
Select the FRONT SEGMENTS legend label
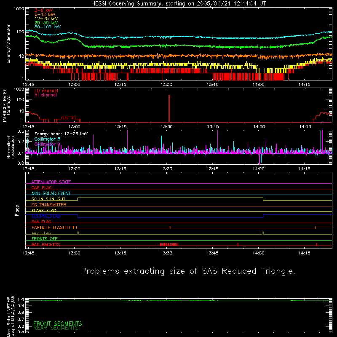pos(58,324)
